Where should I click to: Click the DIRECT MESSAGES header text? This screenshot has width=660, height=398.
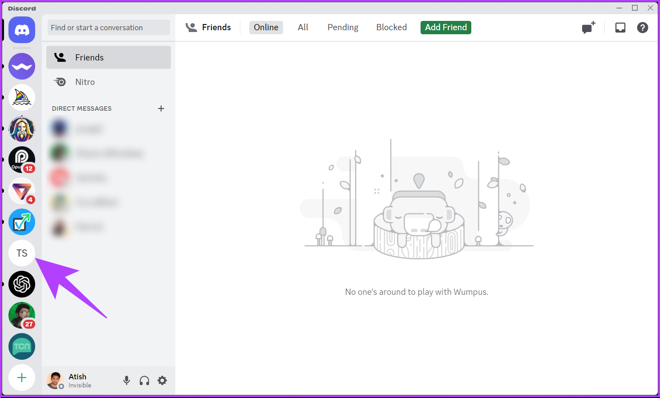[82, 109]
